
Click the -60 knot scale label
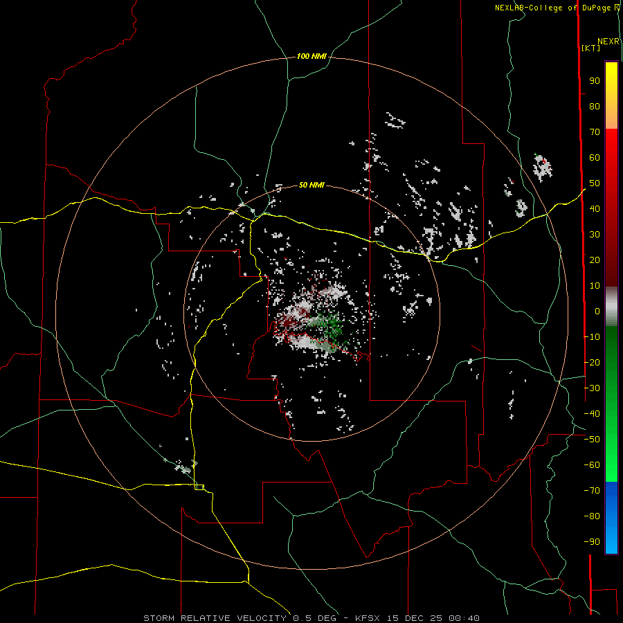pos(592,465)
